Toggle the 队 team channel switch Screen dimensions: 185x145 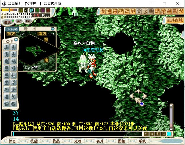pos(32,11)
